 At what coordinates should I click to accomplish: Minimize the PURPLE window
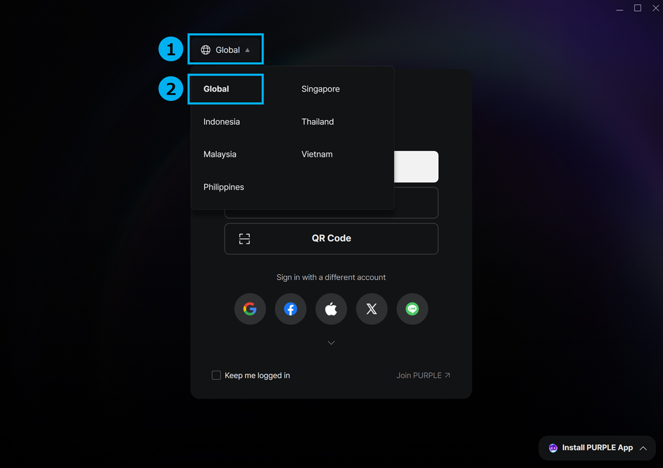tap(619, 9)
